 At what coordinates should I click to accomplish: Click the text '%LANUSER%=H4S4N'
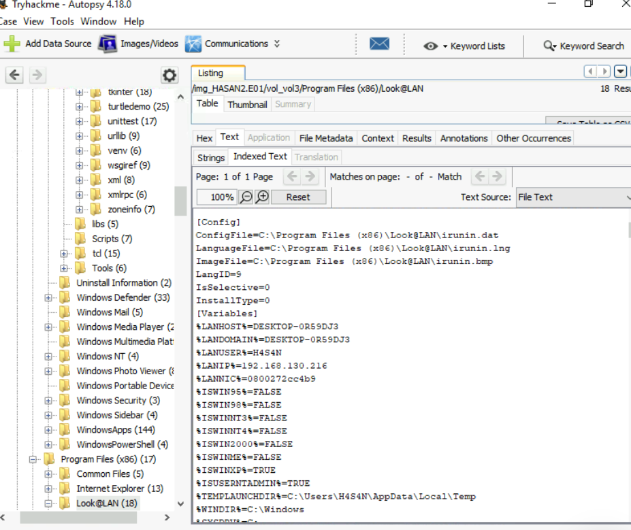tap(239, 352)
